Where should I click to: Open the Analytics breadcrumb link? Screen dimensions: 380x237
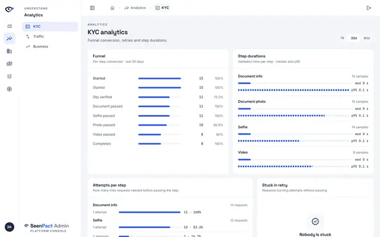(x=135, y=8)
